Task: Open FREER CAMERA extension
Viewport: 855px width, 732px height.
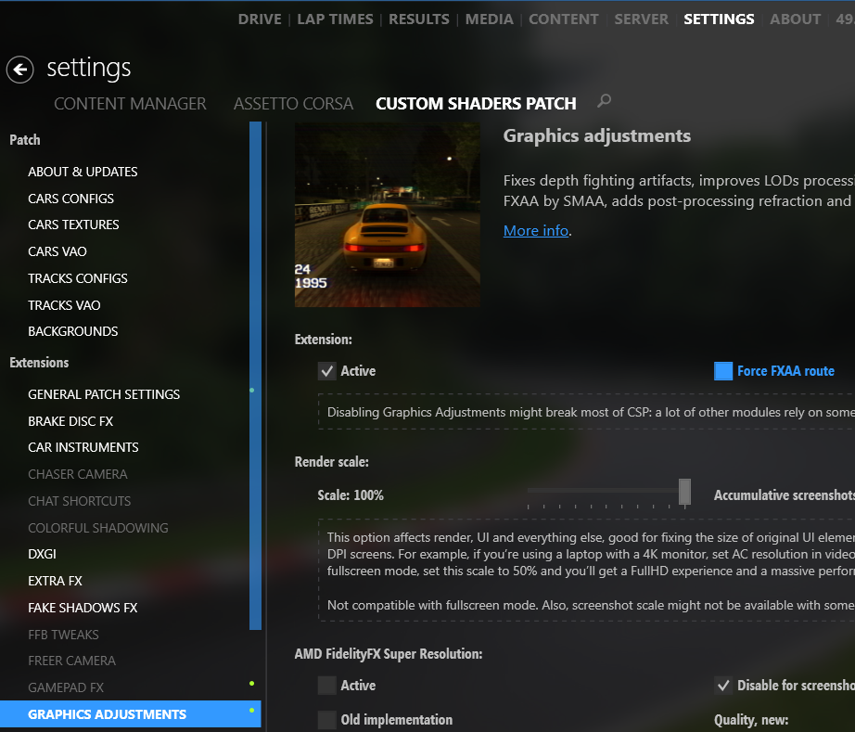Action: [x=71, y=661]
